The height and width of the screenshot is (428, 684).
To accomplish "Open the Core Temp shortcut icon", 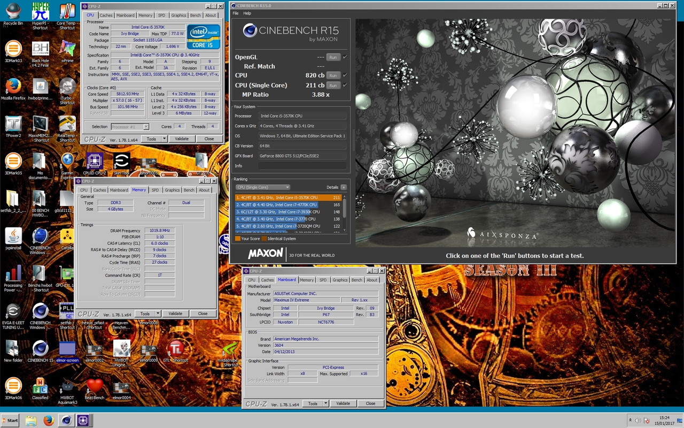I will click(x=67, y=15).
